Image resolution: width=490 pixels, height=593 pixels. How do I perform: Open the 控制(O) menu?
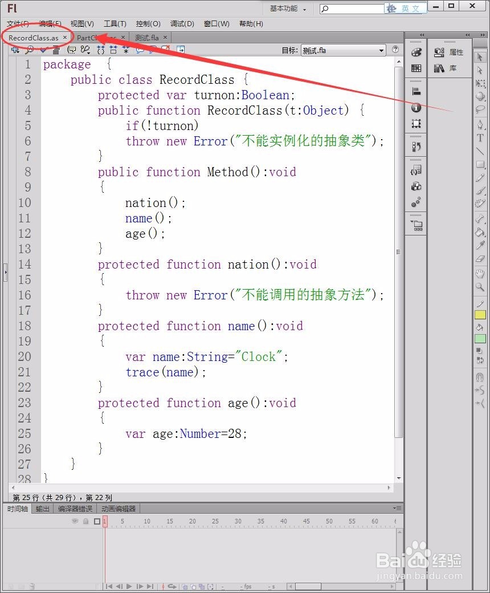click(x=148, y=24)
